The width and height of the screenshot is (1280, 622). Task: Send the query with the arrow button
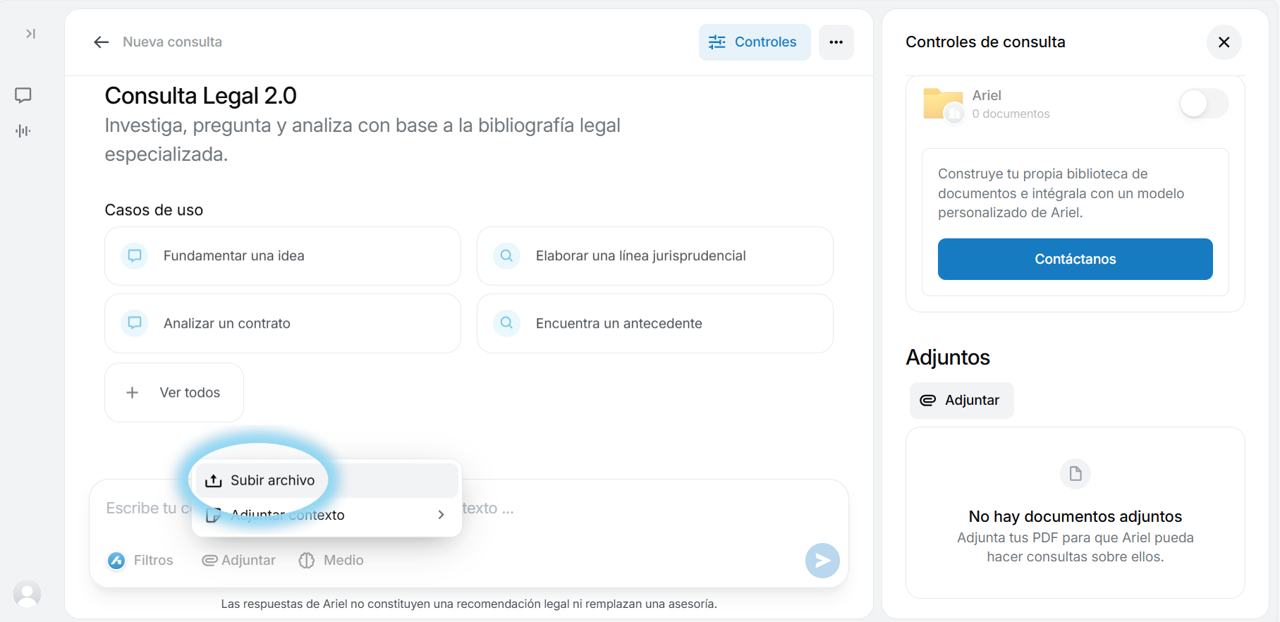[x=822, y=561]
